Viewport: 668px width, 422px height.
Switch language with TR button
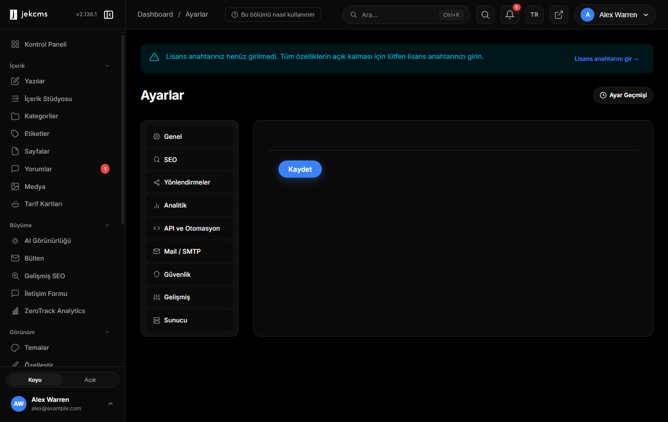pyautogui.click(x=534, y=15)
